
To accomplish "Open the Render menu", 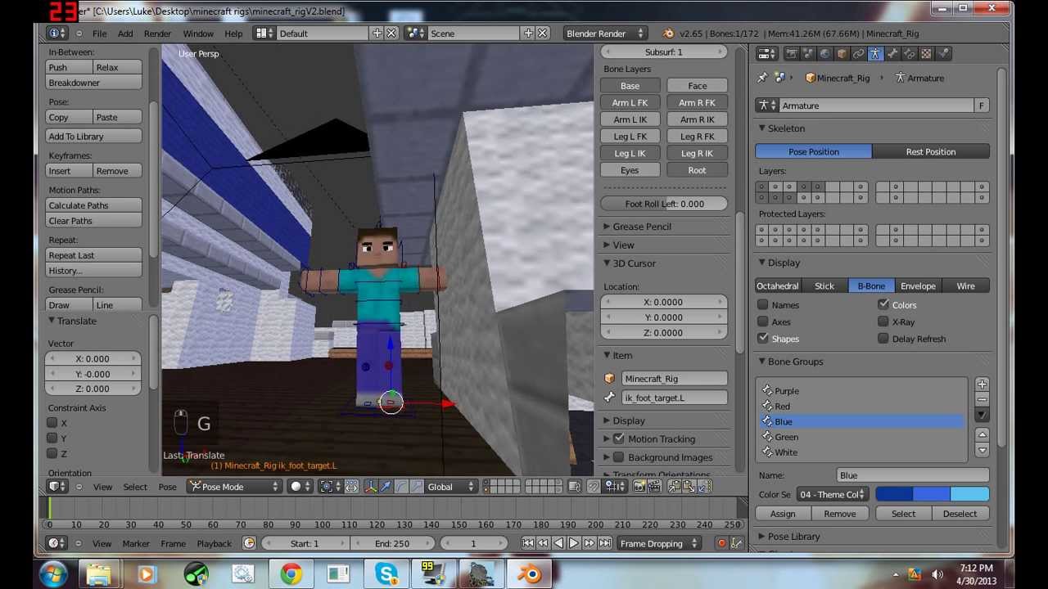I will (157, 34).
